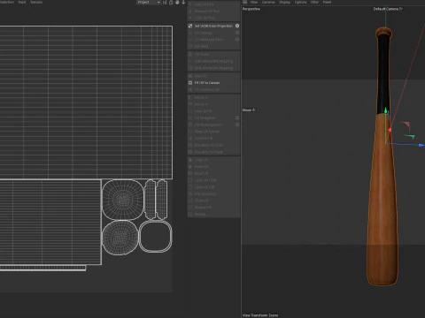Open options gear next to UV Rectangularize
Screen dimensions: 425x318
(x=237, y=125)
